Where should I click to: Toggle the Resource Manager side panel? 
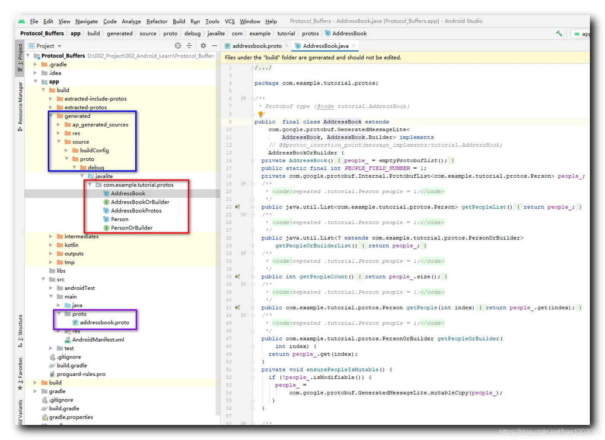click(20, 107)
